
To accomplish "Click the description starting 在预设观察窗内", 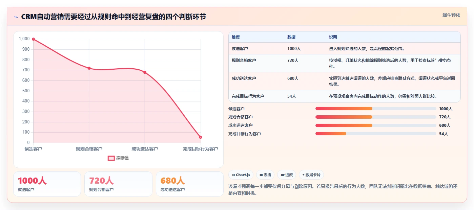I will tap(383, 96).
